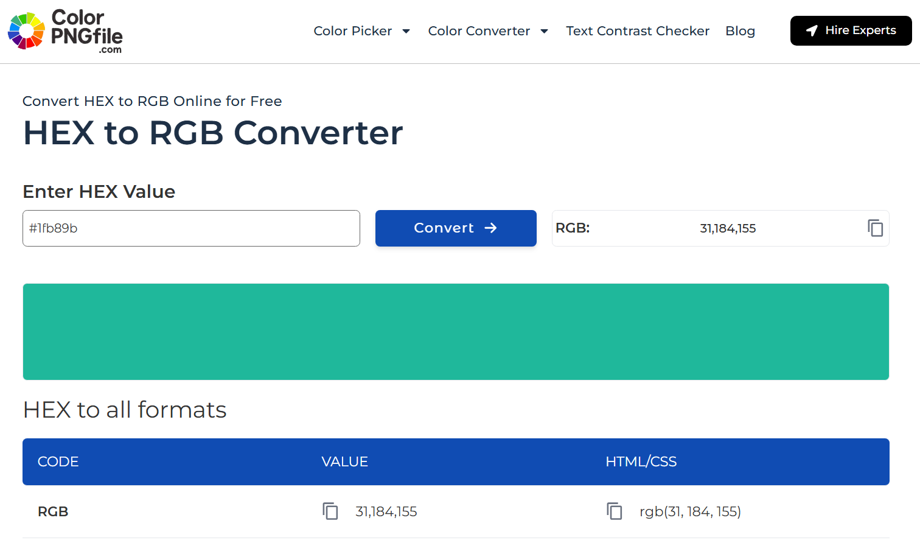
Task: Open the Blog link
Action: (740, 31)
